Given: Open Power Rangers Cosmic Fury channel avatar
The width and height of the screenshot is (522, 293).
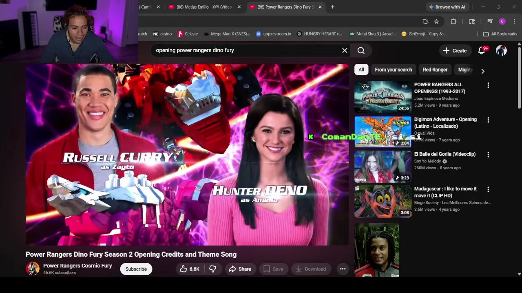Looking at the screenshot, I should pyautogui.click(x=33, y=269).
